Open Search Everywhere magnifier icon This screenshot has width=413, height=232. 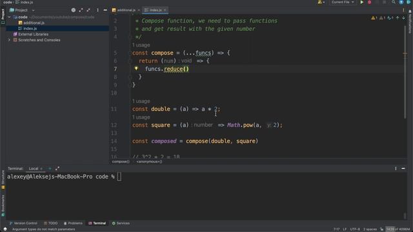tap(394, 2)
